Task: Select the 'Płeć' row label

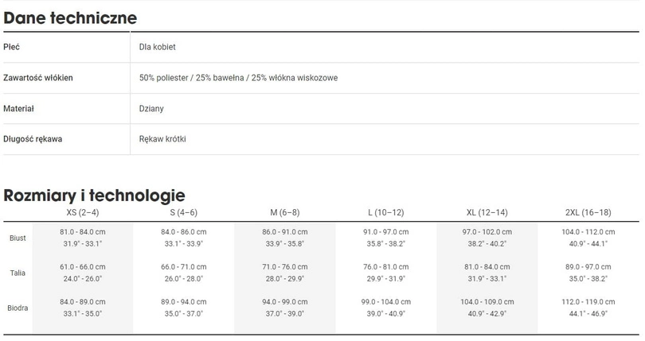Action: coord(12,47)
